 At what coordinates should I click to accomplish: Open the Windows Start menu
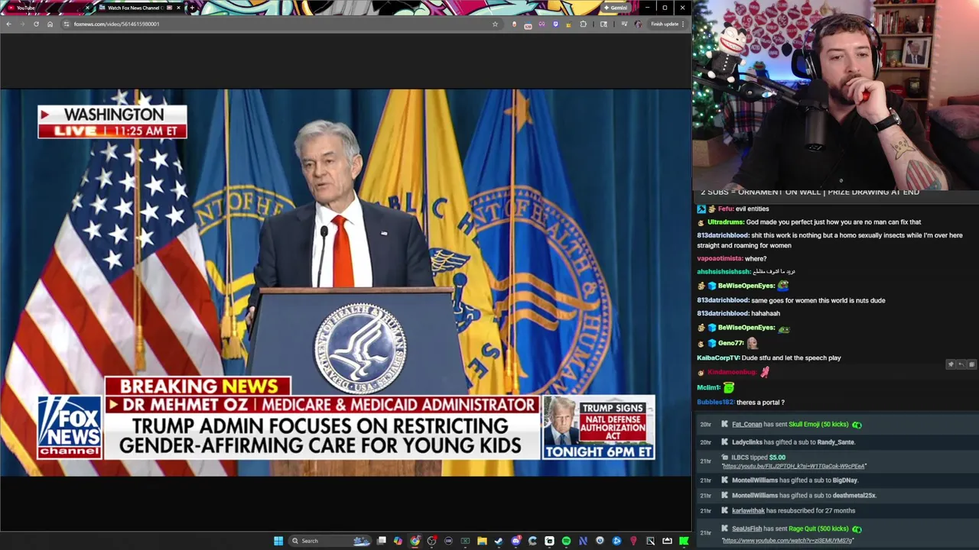click(278, 541)
